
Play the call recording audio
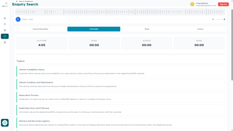point(18,19)
